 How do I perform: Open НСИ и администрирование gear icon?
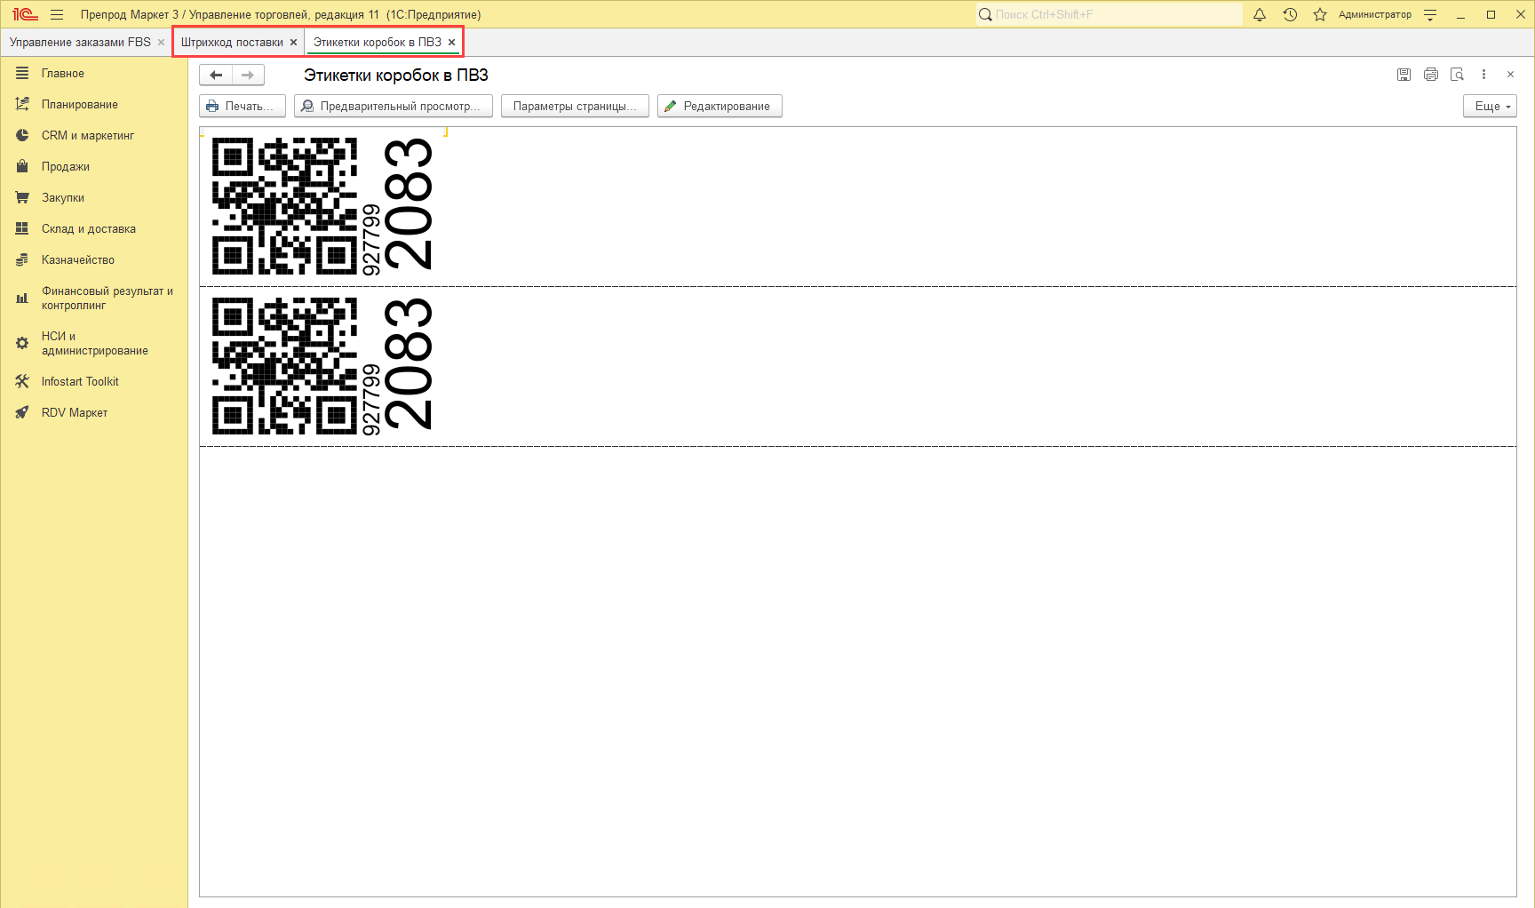22,343
